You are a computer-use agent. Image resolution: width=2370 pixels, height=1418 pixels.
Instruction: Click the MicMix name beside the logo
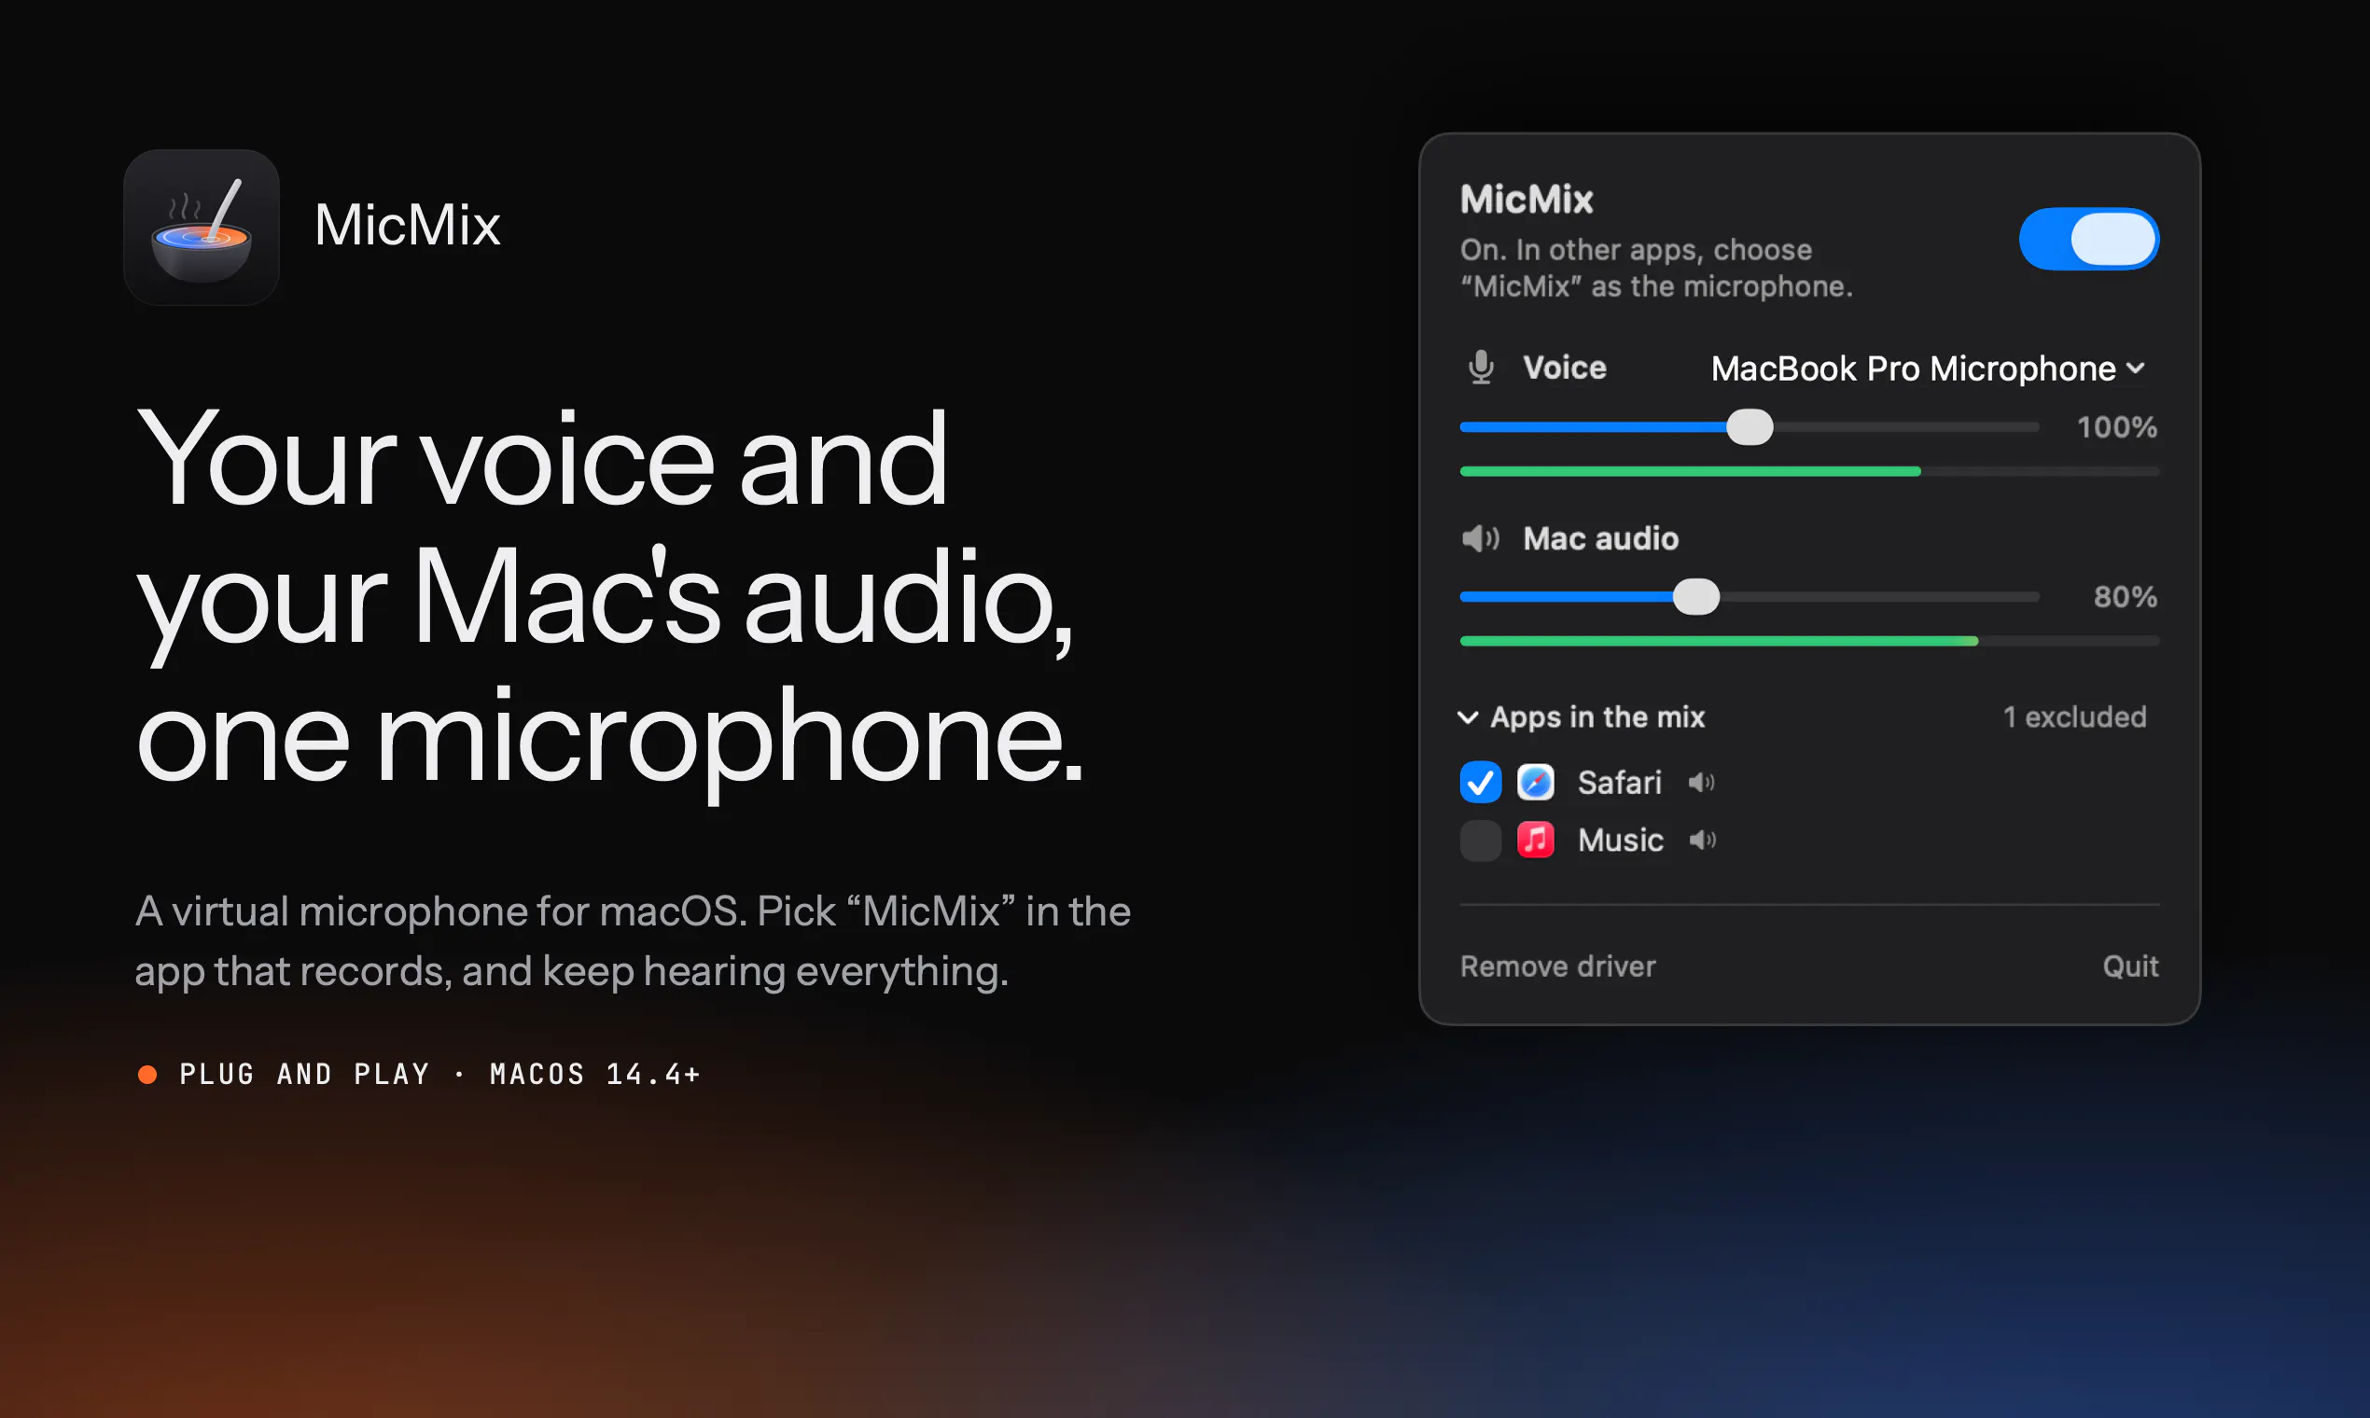tap(407, 226)
